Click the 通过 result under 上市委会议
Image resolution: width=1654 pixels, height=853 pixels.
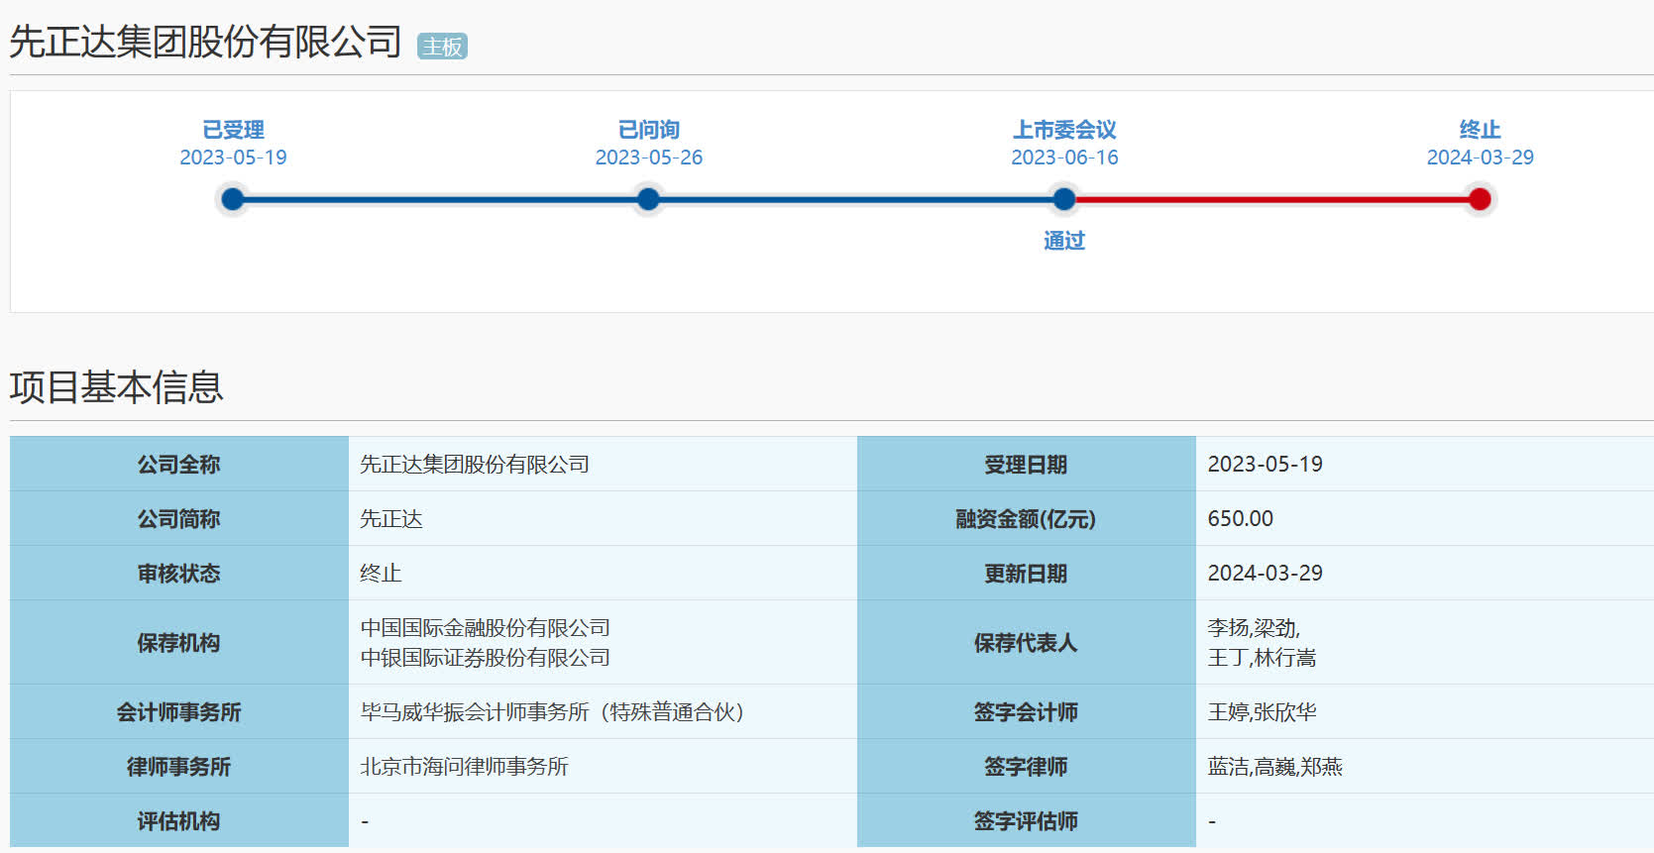click(1064, 241)
